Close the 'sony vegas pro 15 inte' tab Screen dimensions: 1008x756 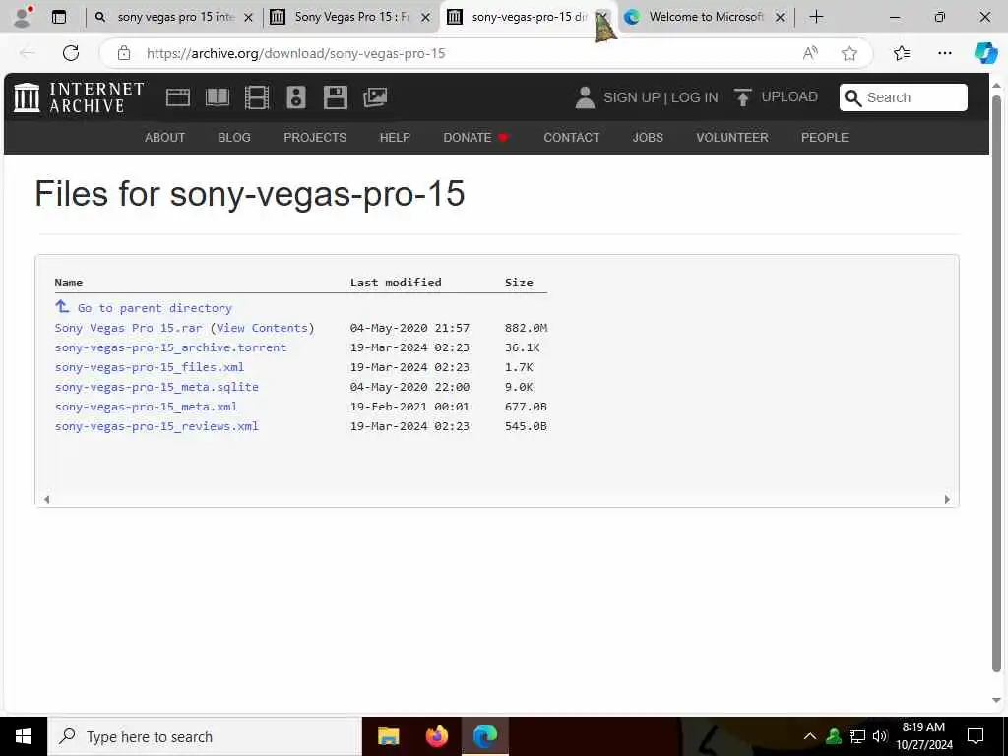click(249, 18)
